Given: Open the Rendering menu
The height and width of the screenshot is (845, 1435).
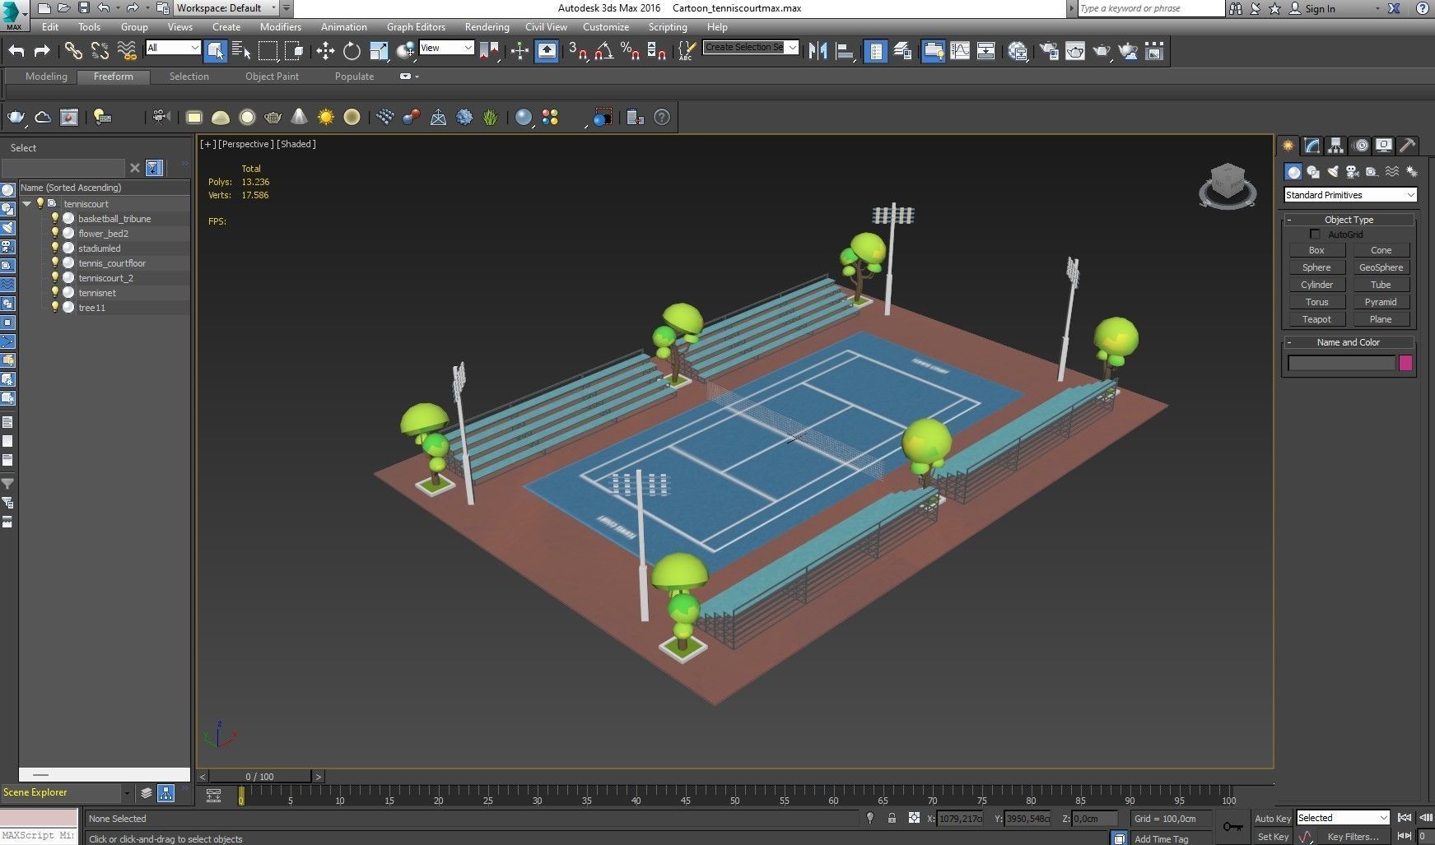Looking at the screenshot, I should 487,26.
